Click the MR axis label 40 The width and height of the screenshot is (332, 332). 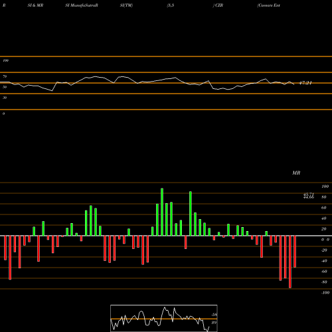324,218
